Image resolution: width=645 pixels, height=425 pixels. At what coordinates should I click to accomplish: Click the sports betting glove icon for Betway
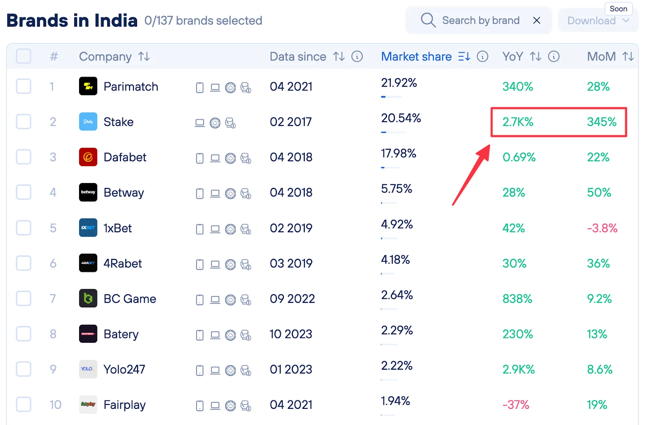coord(246,194)
